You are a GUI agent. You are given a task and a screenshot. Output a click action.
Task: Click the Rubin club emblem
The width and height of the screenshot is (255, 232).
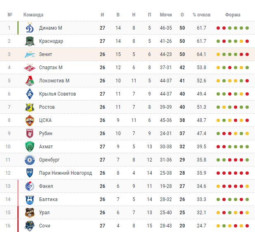(x=29, y=134)
